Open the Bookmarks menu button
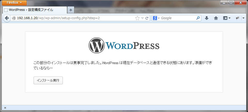 (x=227, y=18)
